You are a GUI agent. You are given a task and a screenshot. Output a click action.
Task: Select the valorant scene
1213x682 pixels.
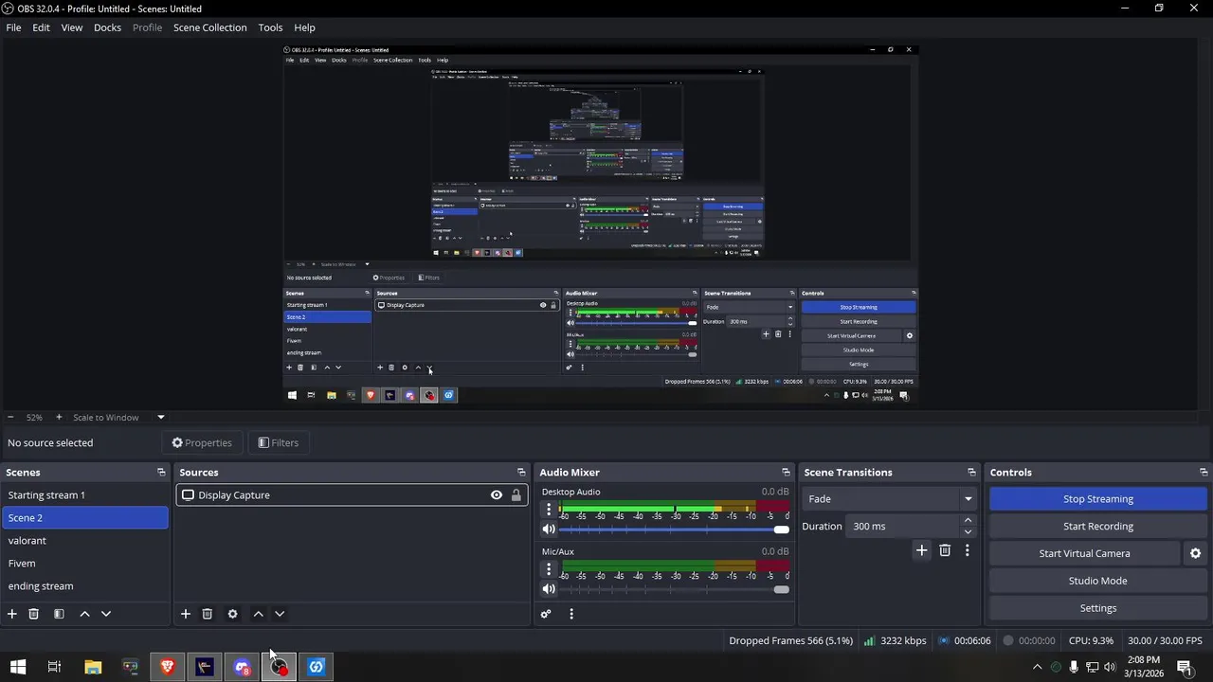tap(85, 540)
